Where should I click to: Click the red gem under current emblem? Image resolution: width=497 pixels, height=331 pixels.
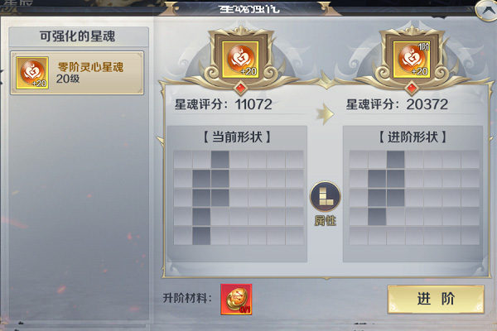(x=241, y=88)
